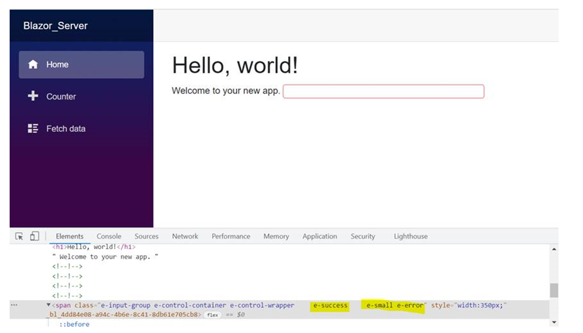This screenshot has width=583, height=333.
Task: Click the Fetch data list icon
Action: pos(33,129)
